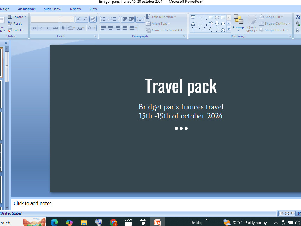Open Columns dropdown

[133, 28]
